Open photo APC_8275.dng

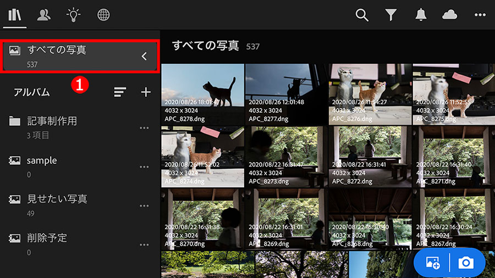click(x=454, y=94)
